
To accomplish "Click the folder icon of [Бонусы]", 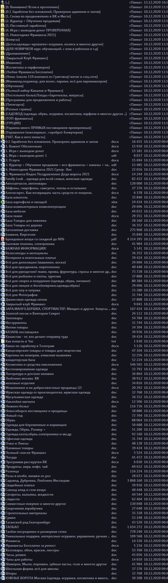I will tap(2, 39).
